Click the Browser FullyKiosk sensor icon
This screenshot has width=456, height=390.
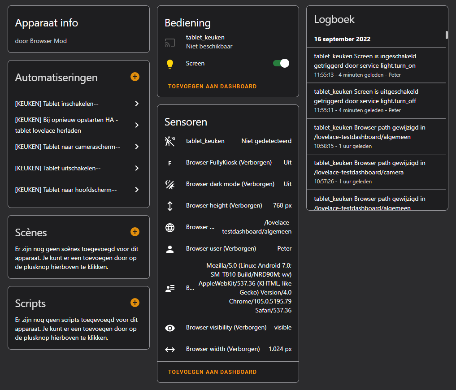click(x=170, y=162)
